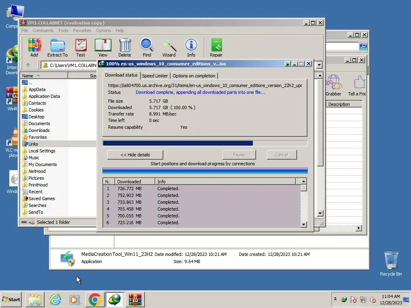Open Google Chrome from the taskbar
411x308 pixels.
coord(95,299)
